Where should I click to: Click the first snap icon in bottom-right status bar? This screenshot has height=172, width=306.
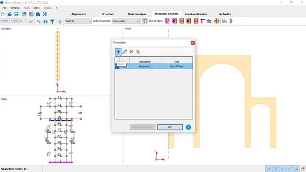pos(269,169)
